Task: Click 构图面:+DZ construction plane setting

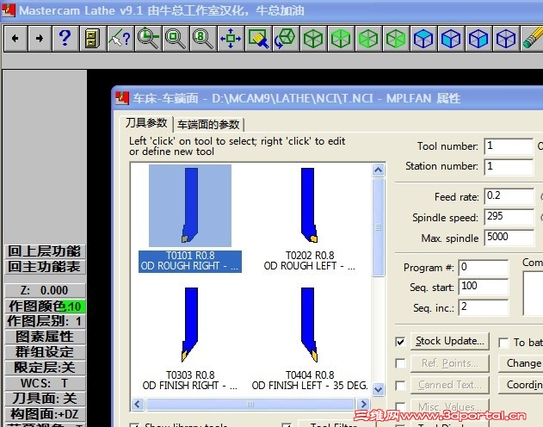Action: pyautogui.click(x=45, y=414)
